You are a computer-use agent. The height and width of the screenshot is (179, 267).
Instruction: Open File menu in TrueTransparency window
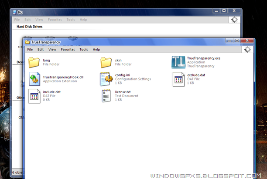(x=30, y=50)
